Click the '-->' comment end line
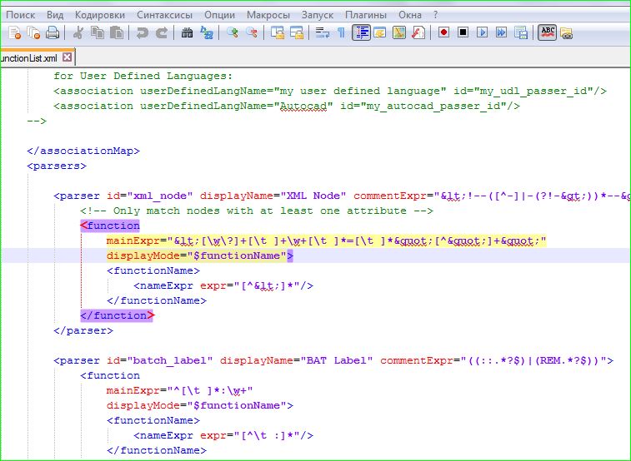Screen dimensions: 631x461 point(37,121)
